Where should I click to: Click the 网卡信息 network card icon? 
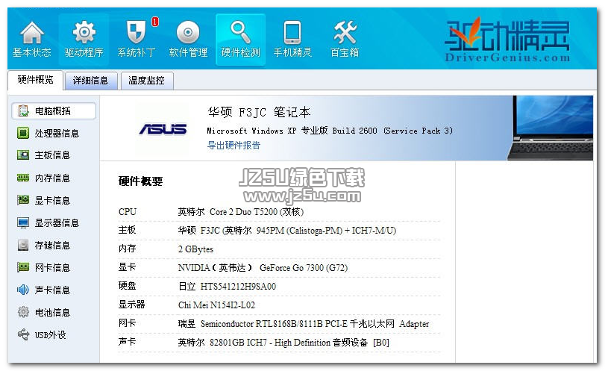pyautogui.click(x=23, y=267)
